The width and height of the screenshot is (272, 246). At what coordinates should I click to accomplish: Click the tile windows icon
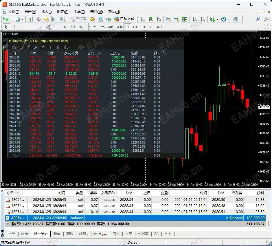185,19
